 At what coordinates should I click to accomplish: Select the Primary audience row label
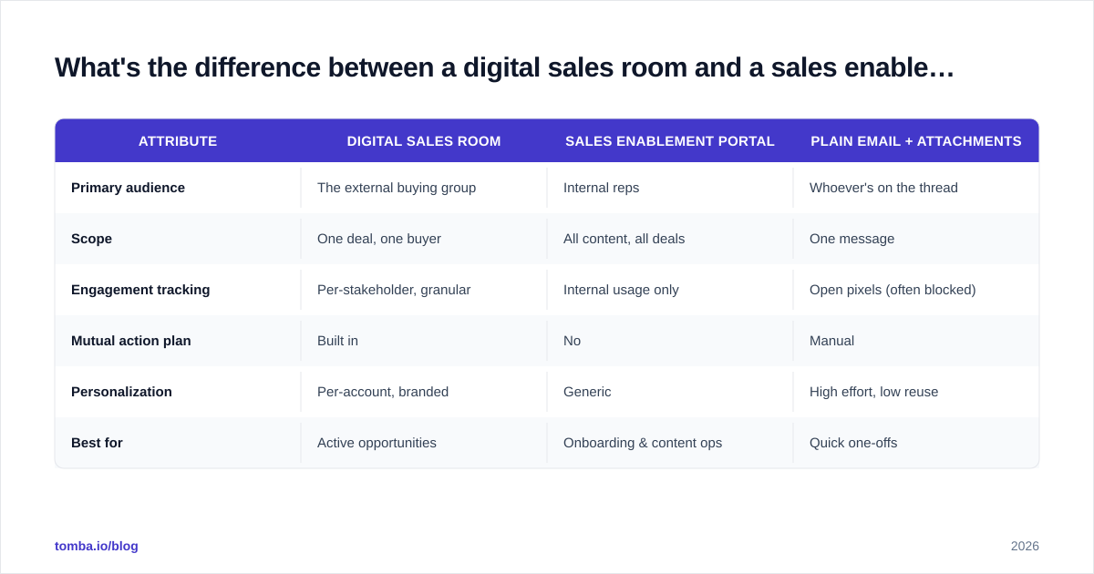[128, 188]
